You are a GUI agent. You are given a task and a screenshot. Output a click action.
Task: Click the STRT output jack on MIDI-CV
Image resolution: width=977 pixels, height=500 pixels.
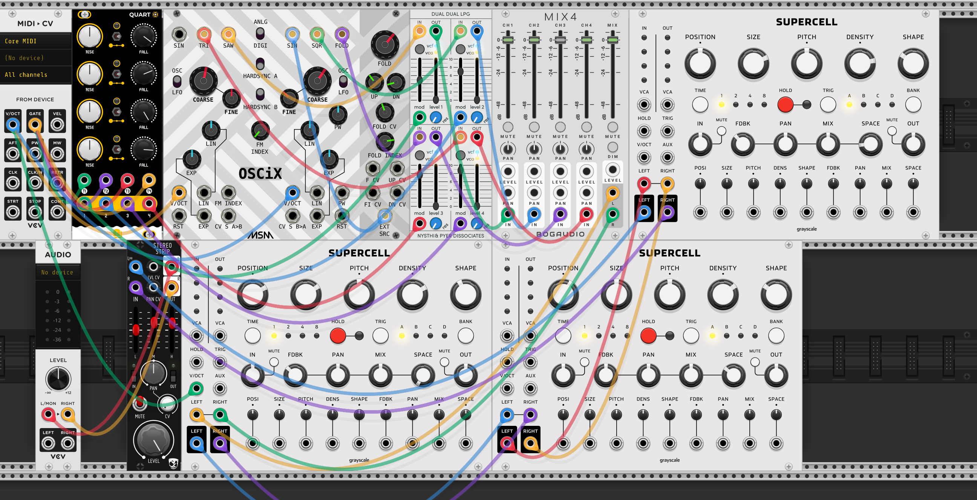pyautogui.click(x=13, y=212)
